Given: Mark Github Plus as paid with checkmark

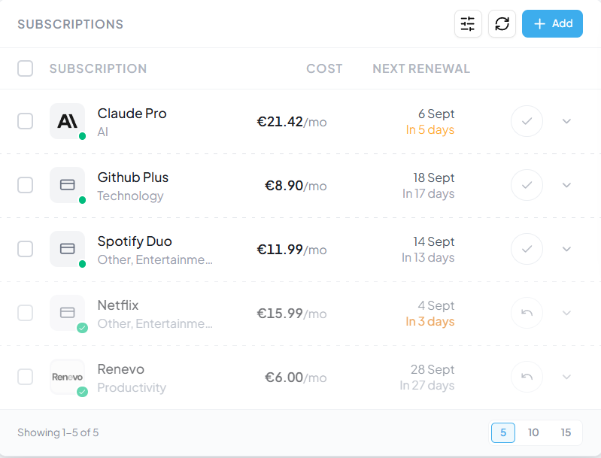Looking at the screenshot, I should pyautogui.click(x=527, y=185).
